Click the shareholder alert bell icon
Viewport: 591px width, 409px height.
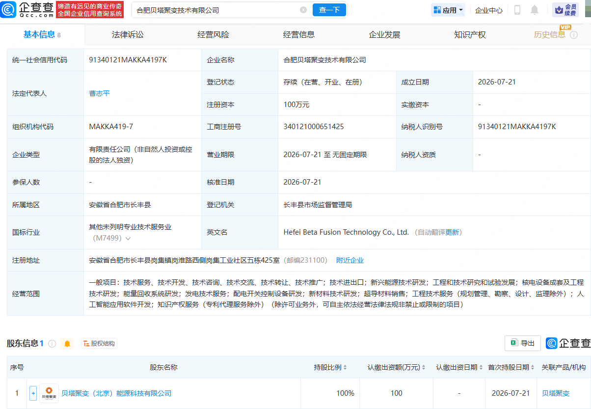pos(67,344)
